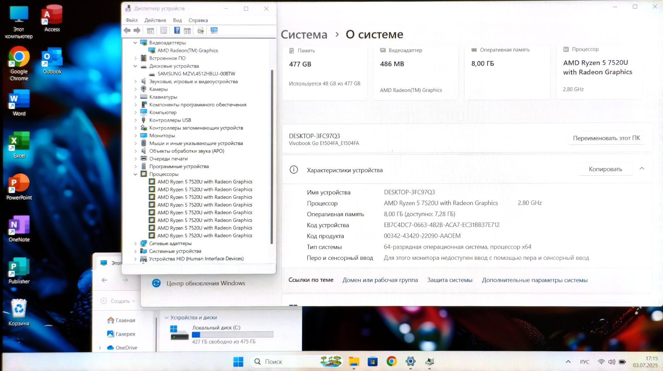
Task: Open File Explorer from the taskbar
Action: [x=354, y=362]
